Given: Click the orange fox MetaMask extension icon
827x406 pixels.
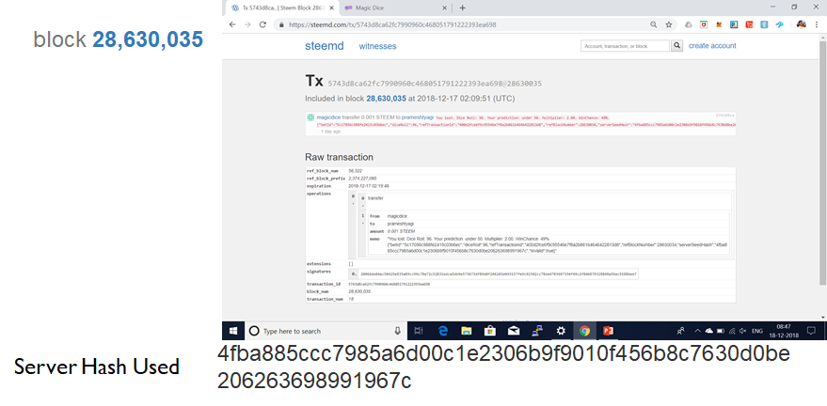Looking at the screenshot, I should coord(719,24).
